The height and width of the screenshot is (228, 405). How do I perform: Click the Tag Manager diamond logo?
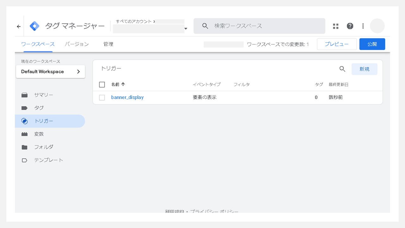[x=34, y=26]
